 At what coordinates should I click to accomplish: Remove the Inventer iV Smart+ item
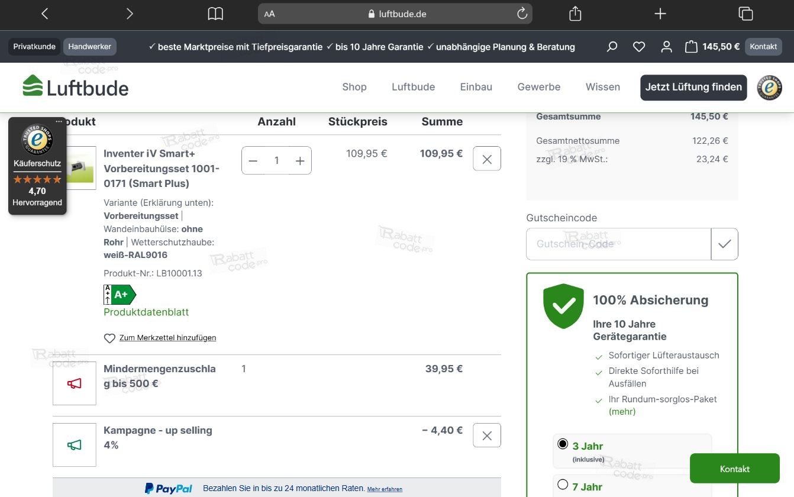click(487, 159)
